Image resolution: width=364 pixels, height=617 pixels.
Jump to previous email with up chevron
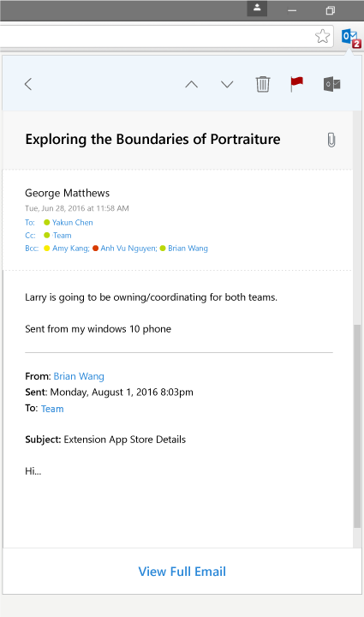click(192, 84)
